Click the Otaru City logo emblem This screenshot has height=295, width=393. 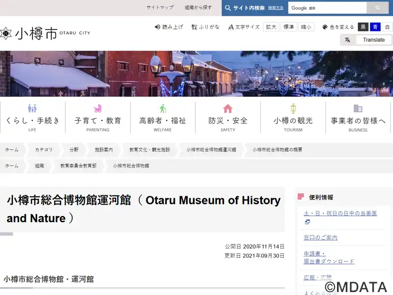click(x=5, y=33)
